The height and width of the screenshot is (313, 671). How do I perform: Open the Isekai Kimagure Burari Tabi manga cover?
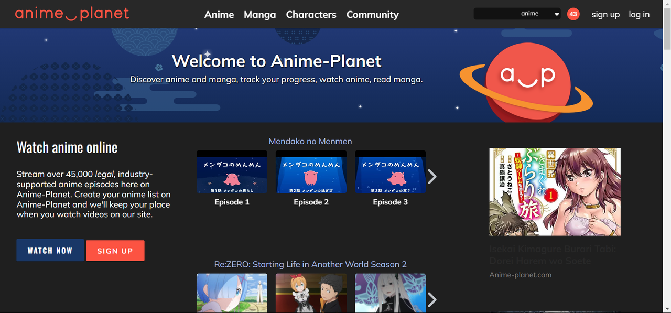click(555, 192)
